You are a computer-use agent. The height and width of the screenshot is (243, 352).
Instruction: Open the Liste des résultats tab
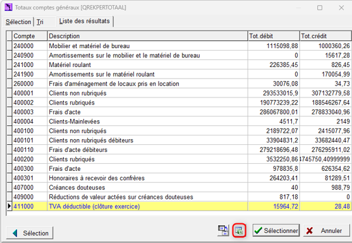pyautogui.click(x=85, y=21)
